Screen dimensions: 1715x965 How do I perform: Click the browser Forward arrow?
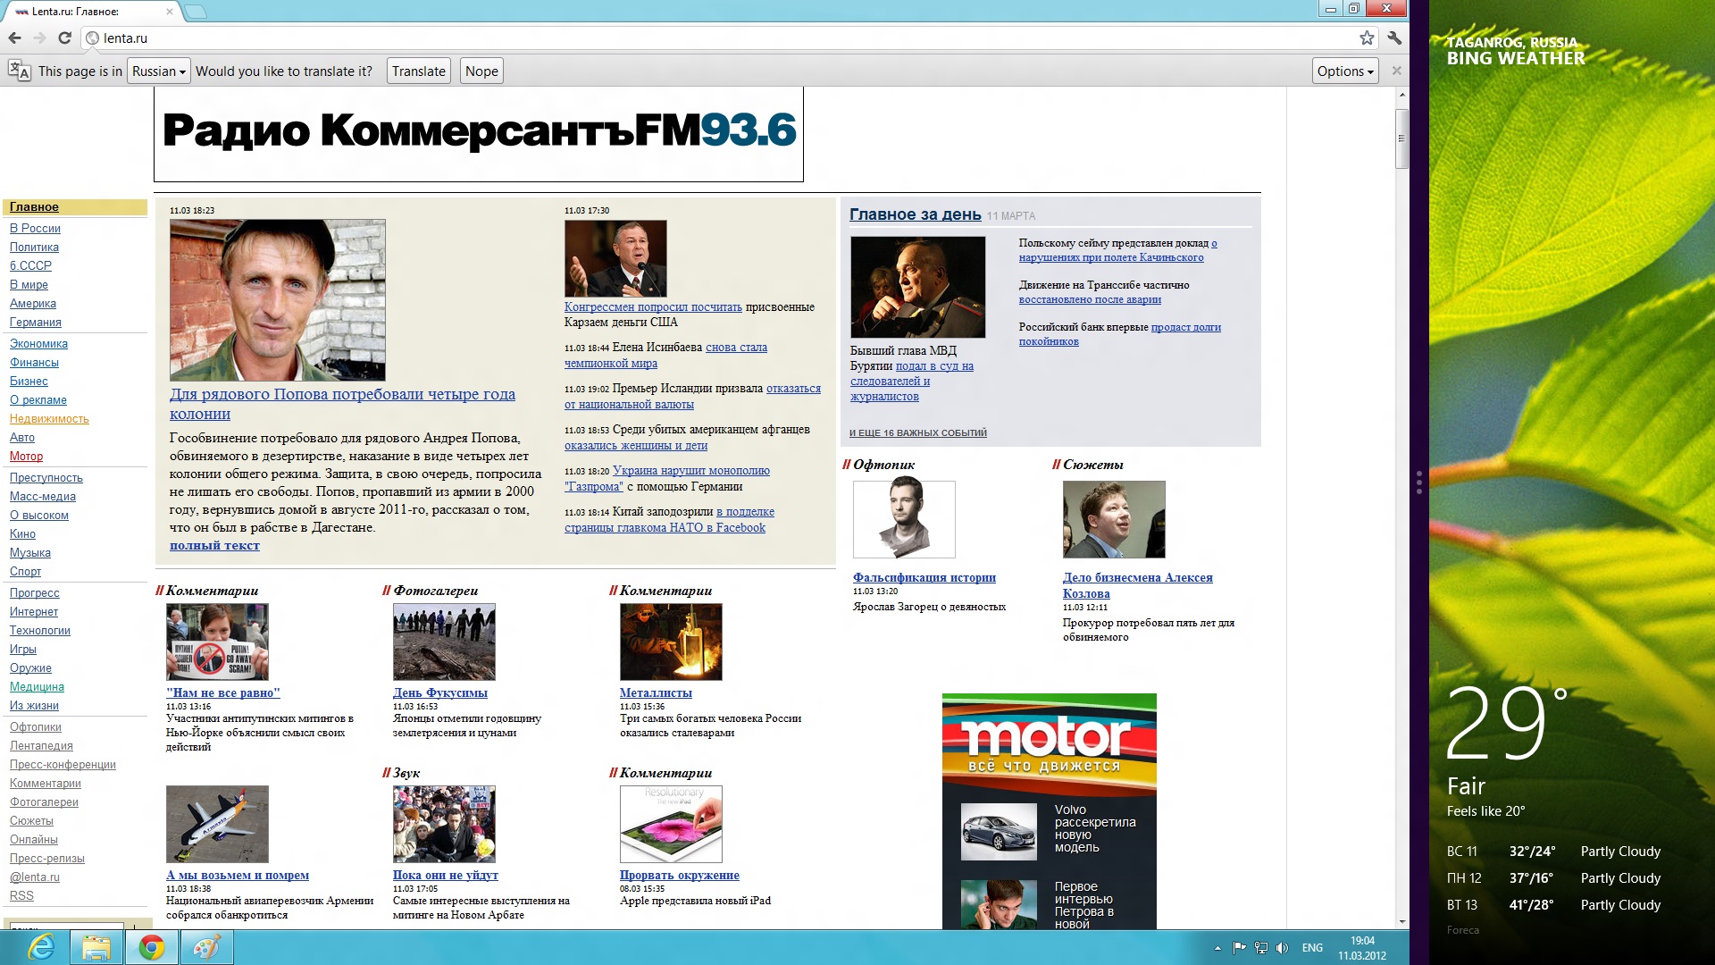point(39,38)
